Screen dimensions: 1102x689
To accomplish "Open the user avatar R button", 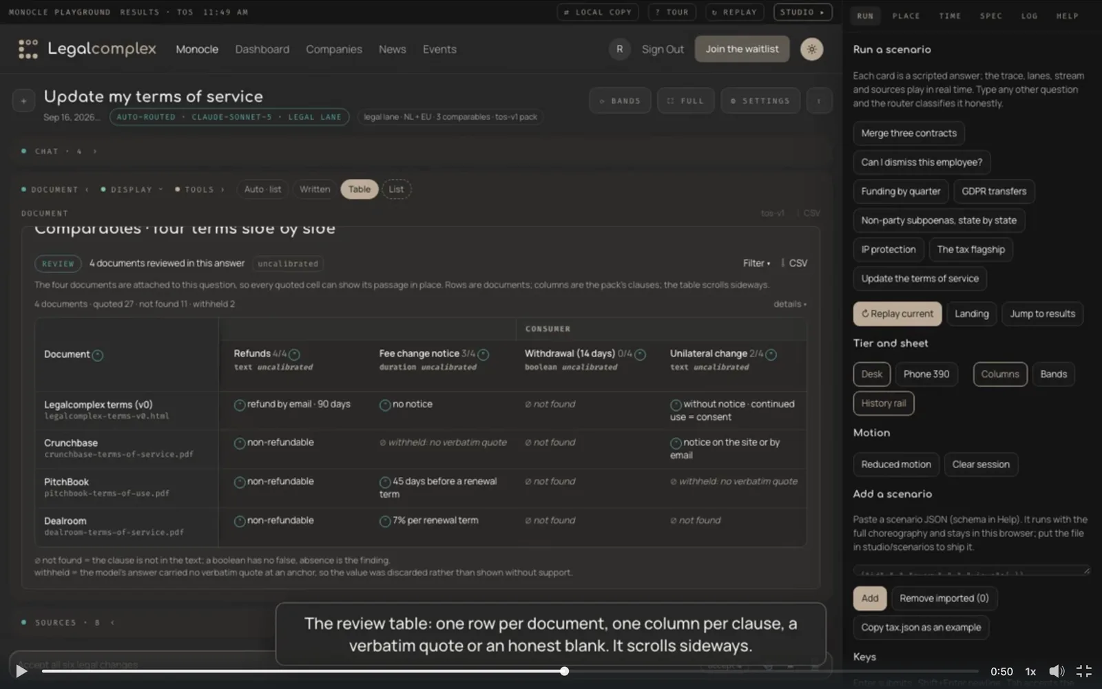I will click(x=619, y=49).
